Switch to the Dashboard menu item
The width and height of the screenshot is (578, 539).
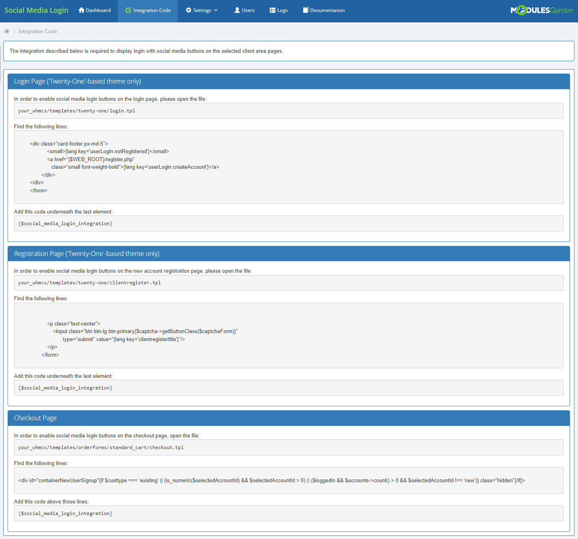[x=94, y=10]
